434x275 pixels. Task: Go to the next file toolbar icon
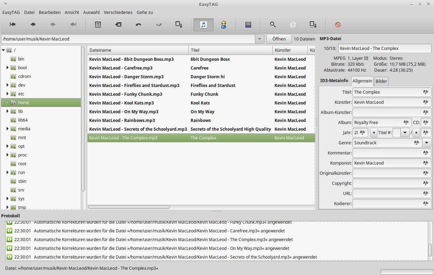[x=53, y=24]
